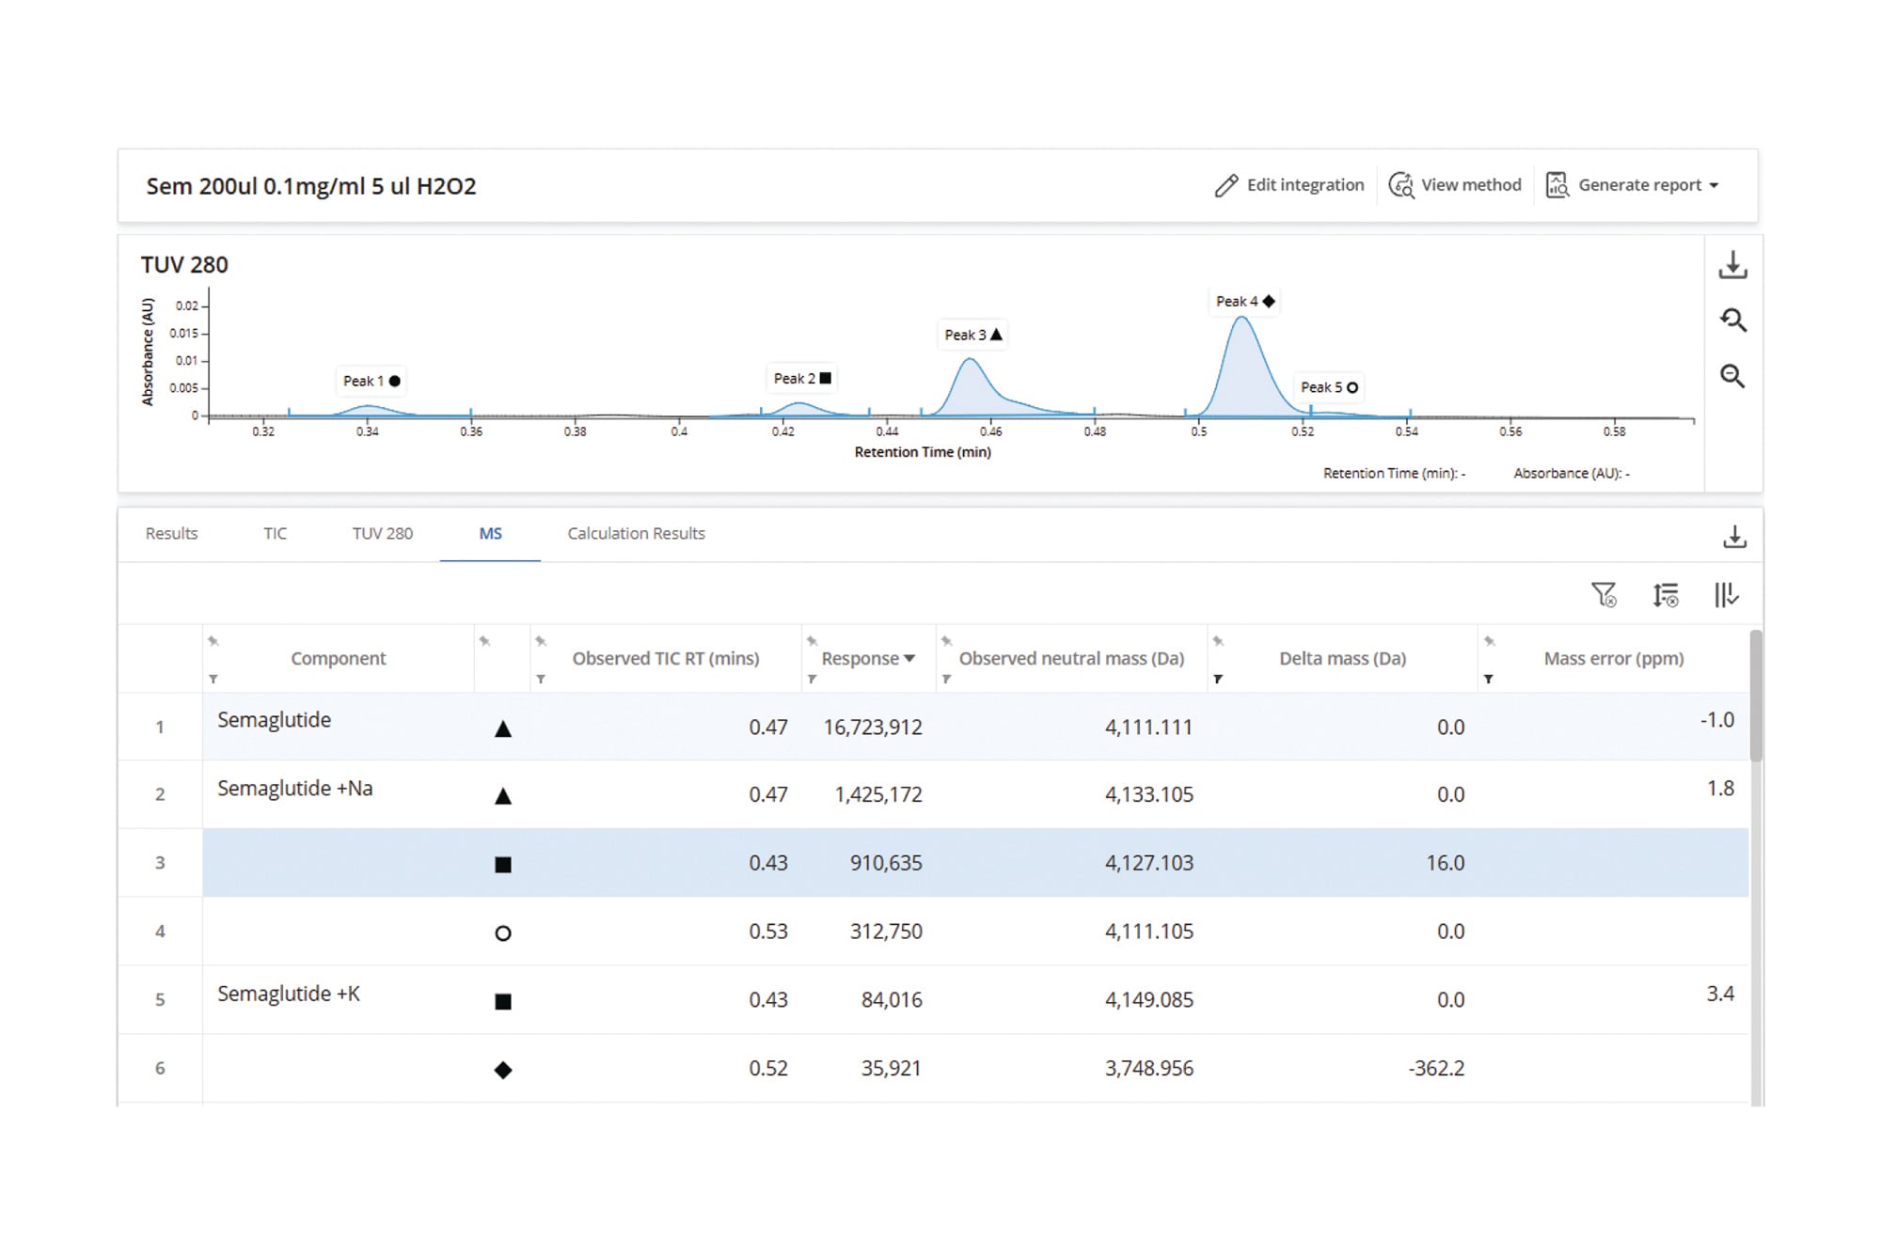This screenshot has height=1253, width=1881.
Task: Click the View method icon
Action: point(1401,185)
